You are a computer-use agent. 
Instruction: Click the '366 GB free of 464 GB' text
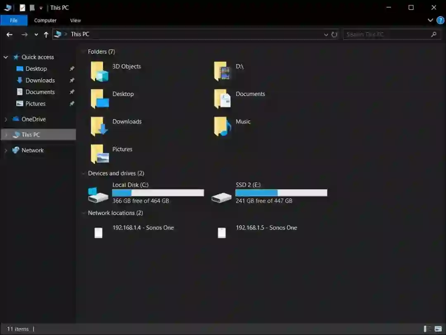[141, 201]
